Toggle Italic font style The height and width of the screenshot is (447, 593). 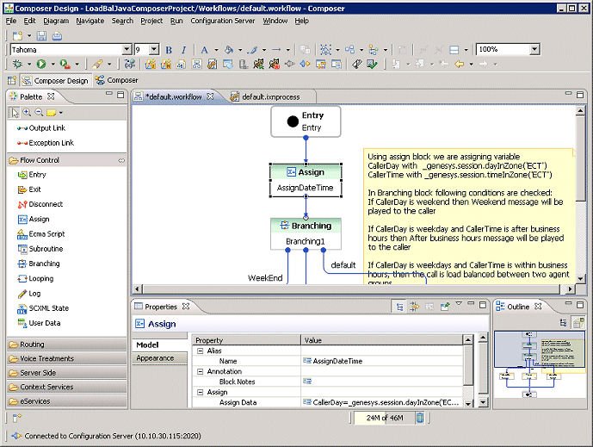click(184, 50)
